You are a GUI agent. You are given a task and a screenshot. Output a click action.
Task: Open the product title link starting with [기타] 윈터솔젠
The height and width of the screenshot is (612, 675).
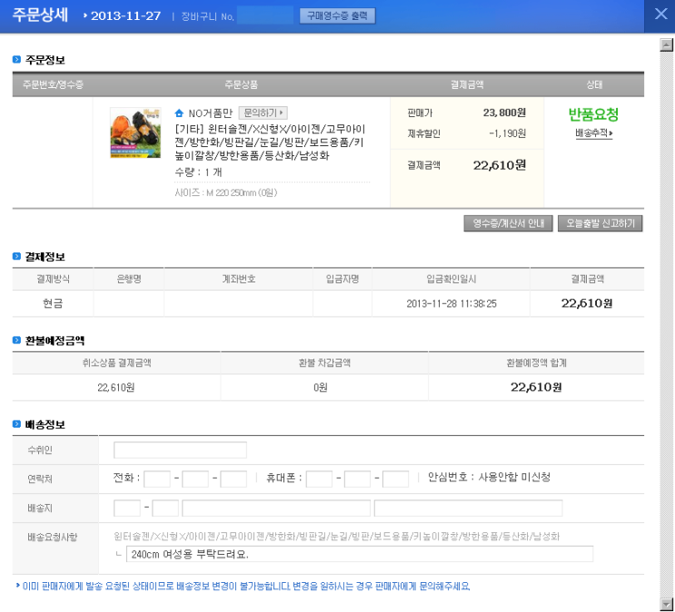(x=270, y=142)
